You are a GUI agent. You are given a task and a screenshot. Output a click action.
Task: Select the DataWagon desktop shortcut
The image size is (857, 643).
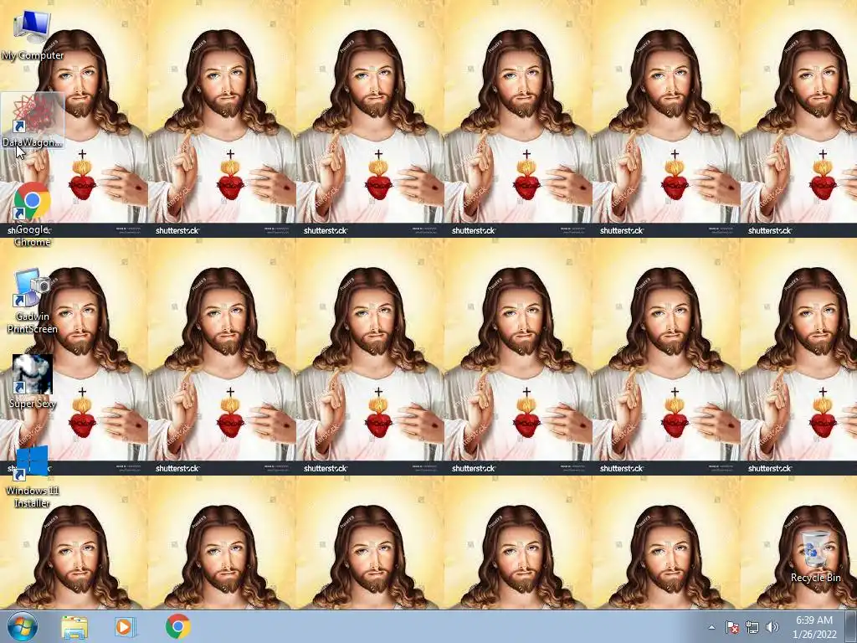33,121
